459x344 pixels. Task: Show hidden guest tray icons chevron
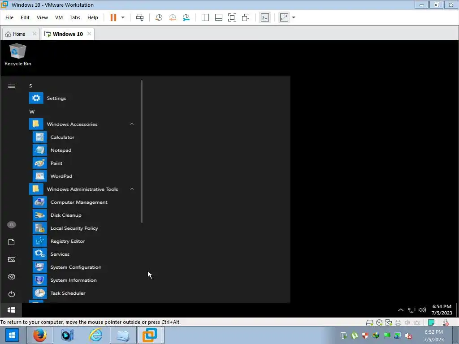[x=401, y=310]
